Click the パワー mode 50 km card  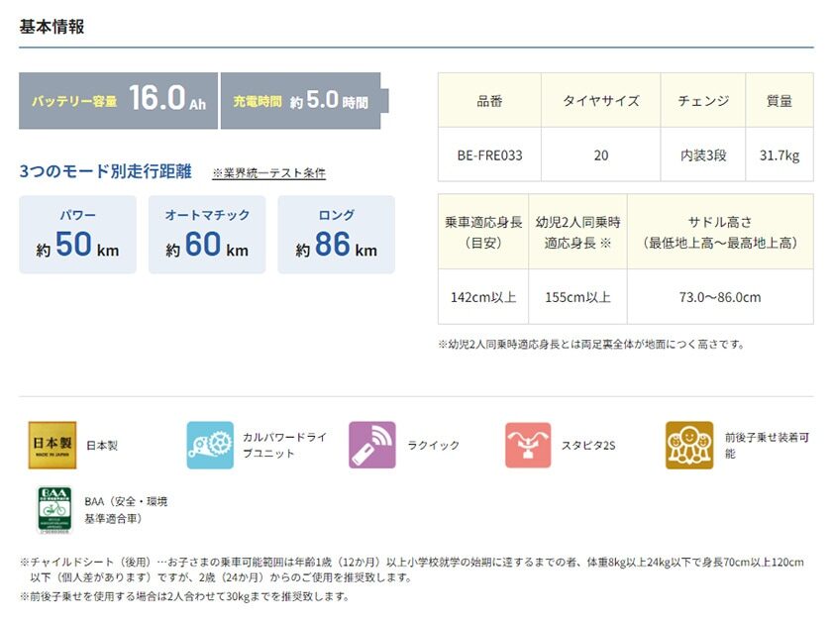click(77, 235)
